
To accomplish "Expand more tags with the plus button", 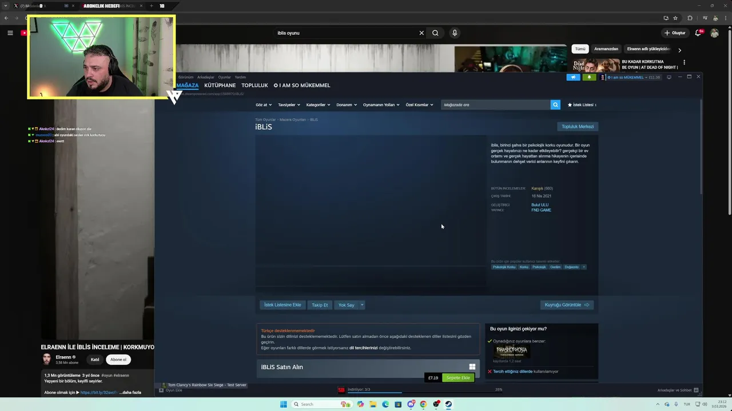I will click(583, 267).
